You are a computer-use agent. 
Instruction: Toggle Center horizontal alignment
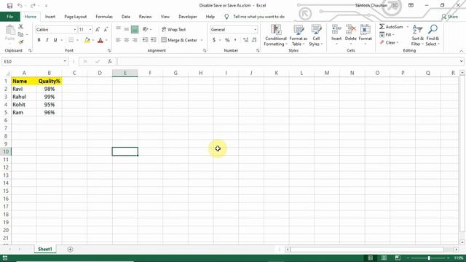pyautogui.click(x=126, y=40)
